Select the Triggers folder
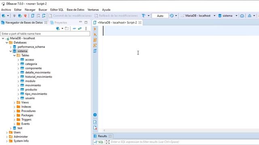 26,120
